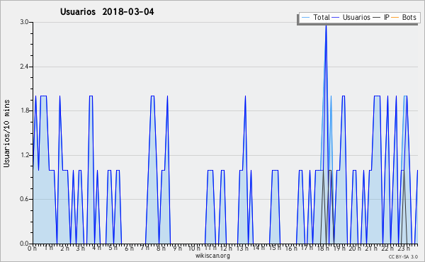Click the chart title 'Usuarios 2018-03-04'
The width and height of the screenshot is (425, 262).
coord(107,12)
